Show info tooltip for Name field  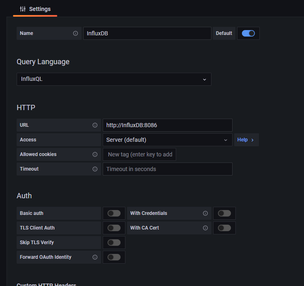coord(75,33)
